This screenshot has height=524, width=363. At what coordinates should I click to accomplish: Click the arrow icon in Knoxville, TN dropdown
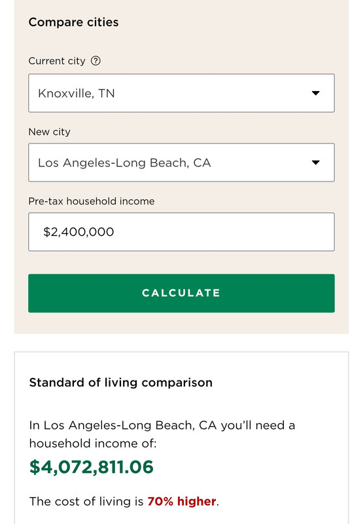(x=316, y=93)
